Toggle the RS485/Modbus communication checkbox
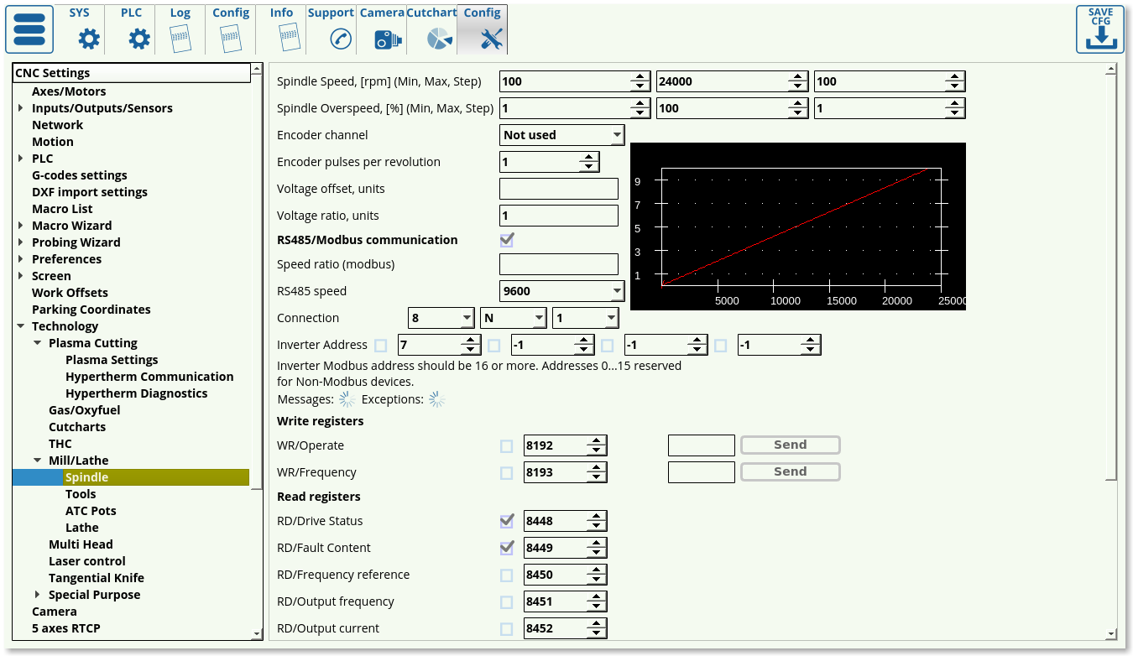The height and width of the screenshot is (656, 1133). pyautogui.click(x=507, y=240)
